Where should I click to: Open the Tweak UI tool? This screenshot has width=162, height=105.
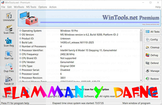(9, 81)
